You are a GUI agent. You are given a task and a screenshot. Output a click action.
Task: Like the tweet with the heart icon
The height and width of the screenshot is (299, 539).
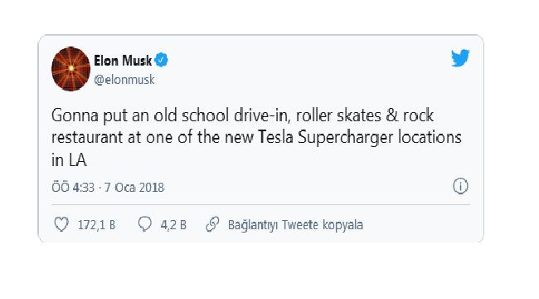[x=61, y=224]
